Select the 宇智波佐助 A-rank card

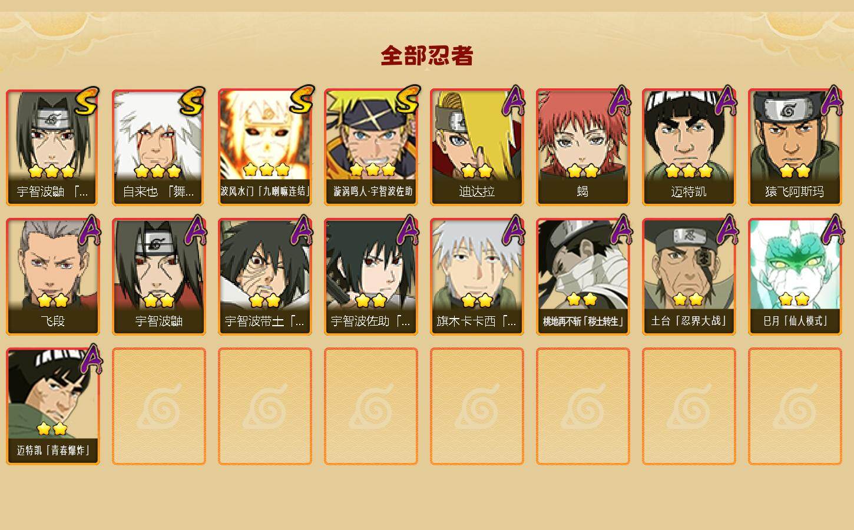pyautogui.click(x=371, y=277)
